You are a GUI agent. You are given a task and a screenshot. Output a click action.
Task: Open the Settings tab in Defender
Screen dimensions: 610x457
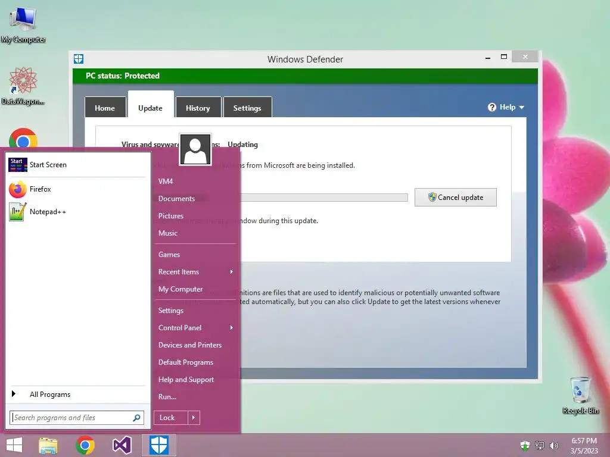click(x=247, y=107)
